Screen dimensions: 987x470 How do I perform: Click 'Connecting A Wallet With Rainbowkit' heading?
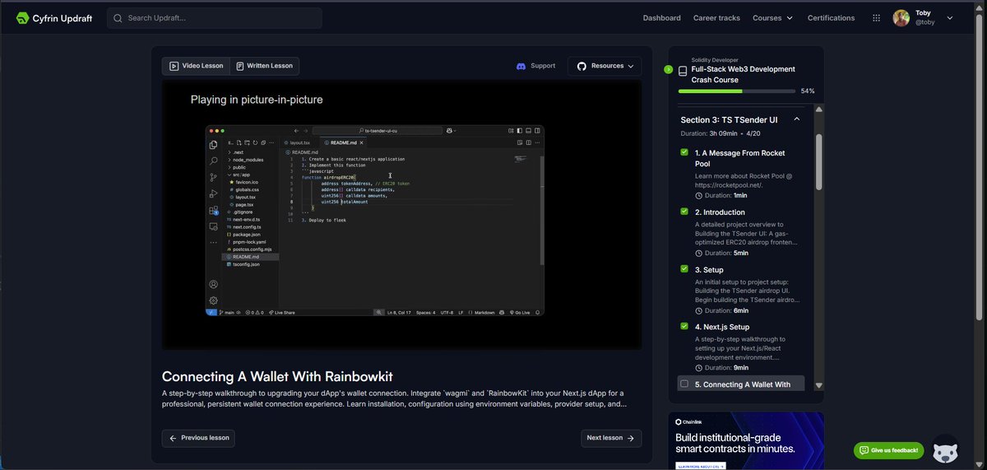277,376
